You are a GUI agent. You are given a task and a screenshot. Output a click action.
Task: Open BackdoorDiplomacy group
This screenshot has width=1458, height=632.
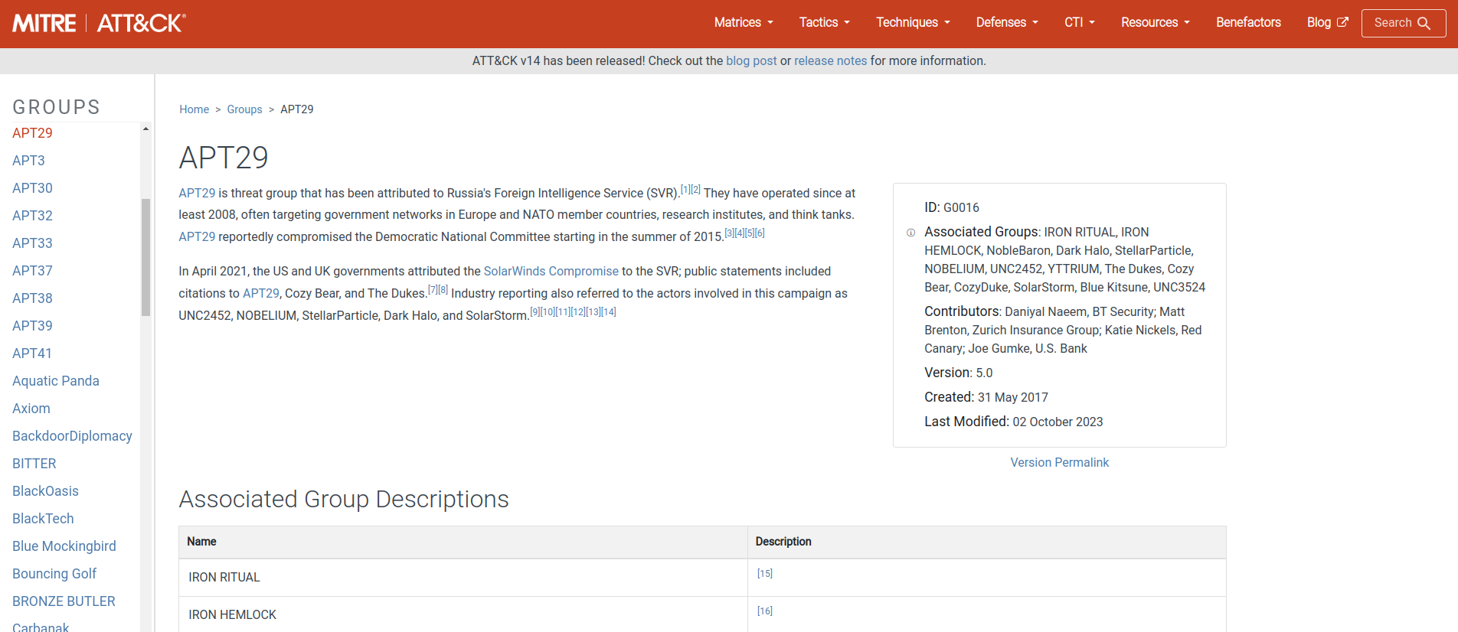[x=72, y=436]
